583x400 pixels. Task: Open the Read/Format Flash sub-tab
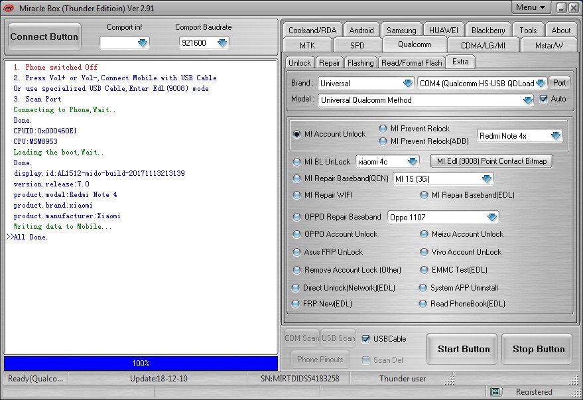pyautogui.click(x=412, y=63)
